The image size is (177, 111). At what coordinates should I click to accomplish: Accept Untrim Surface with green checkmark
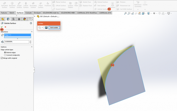[x=1, y=27]
